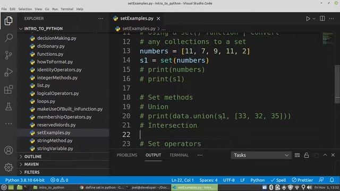Clear the output panel

pos(297,155)
